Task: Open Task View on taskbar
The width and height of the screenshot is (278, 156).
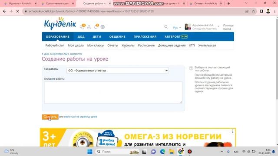Action: coord(144,152)
